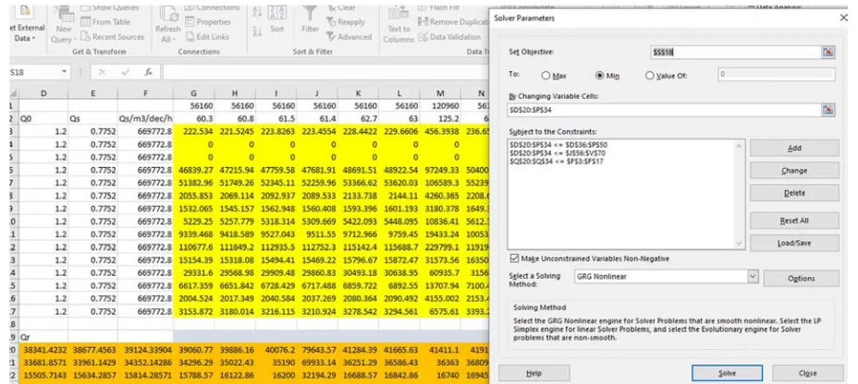
Task: Click the formula bar cancel X icon
Action: (x=103, y=72)
